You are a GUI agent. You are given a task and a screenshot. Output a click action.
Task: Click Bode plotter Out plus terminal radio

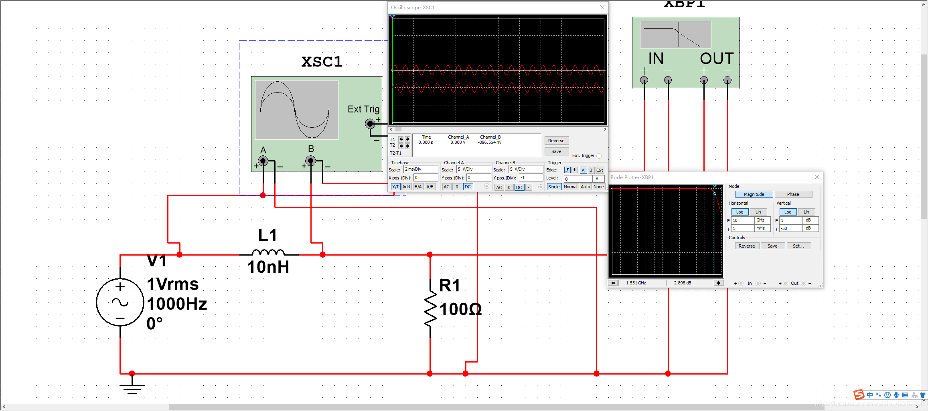786,283
